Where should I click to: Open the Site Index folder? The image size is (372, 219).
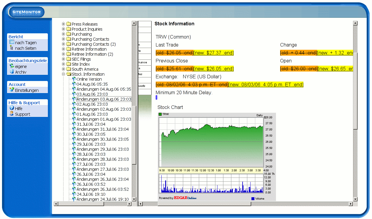pos(81,64)
